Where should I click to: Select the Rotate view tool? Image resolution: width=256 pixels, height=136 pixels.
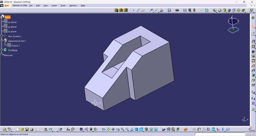[118, 130]
